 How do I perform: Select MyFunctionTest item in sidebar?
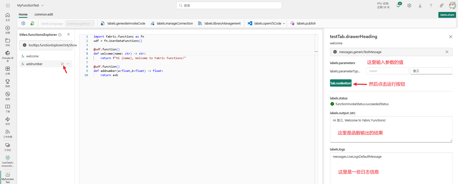point(8,177)
